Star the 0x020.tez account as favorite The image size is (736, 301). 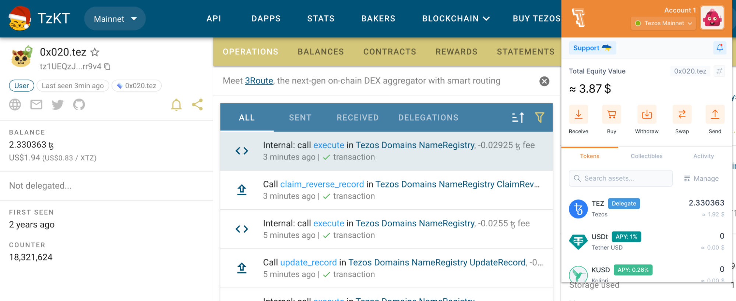pos(95,52)
